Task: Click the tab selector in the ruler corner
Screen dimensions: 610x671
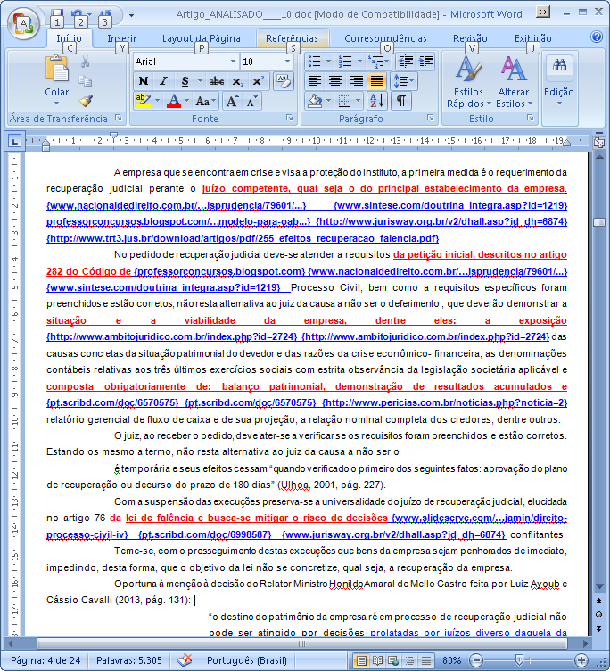Action: pyautogui.click(x=14, y=141)
